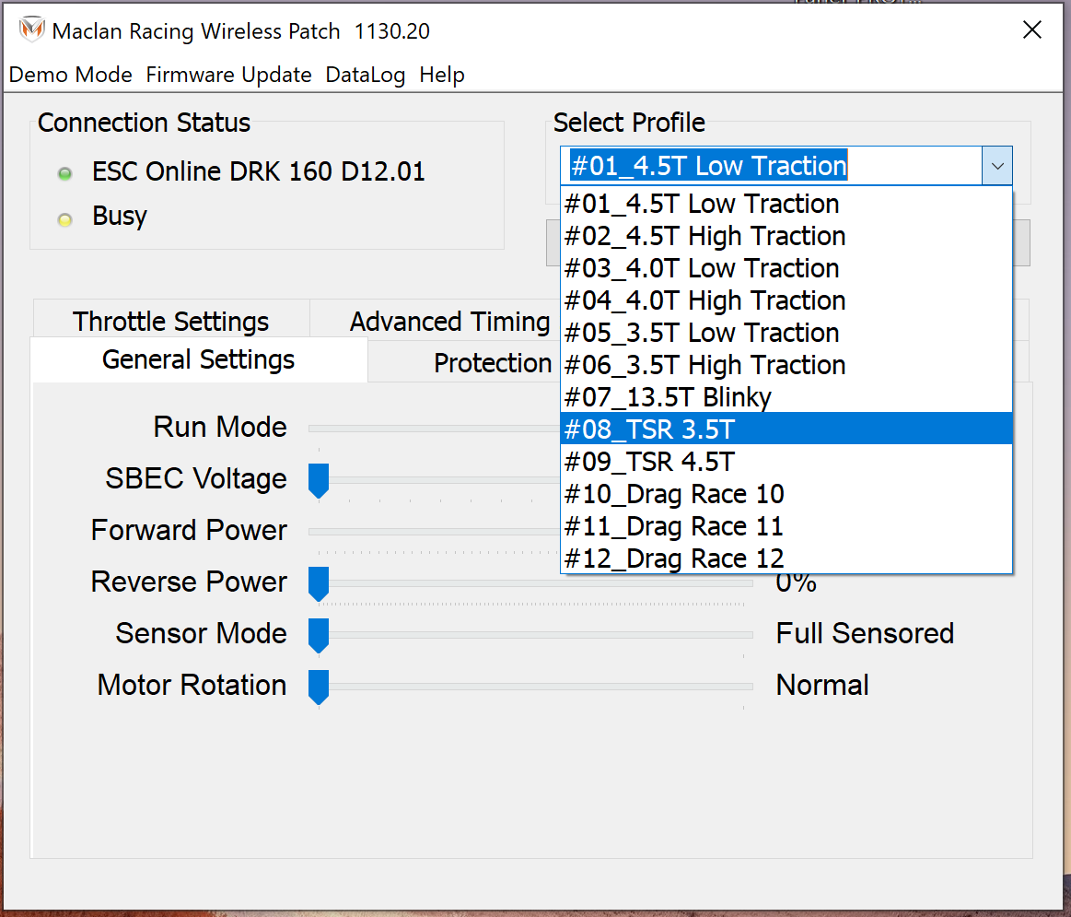Click the Sensor Mode label
Image resolution: width=1071 pixels, height=917 pixels.
[x=201, y=633]
